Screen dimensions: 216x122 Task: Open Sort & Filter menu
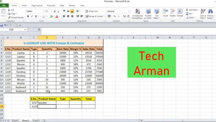[x=203, y=14]
